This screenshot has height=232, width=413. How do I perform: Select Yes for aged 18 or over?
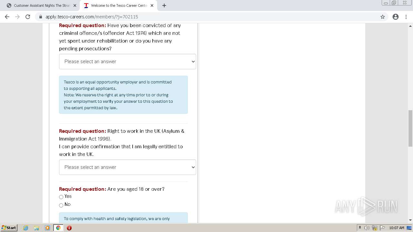tap(61, 197)
